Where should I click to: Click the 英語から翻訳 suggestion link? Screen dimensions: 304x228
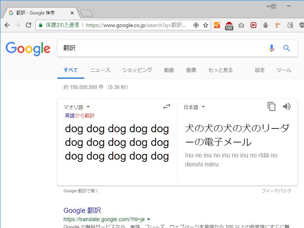click(x=80, y=116)
